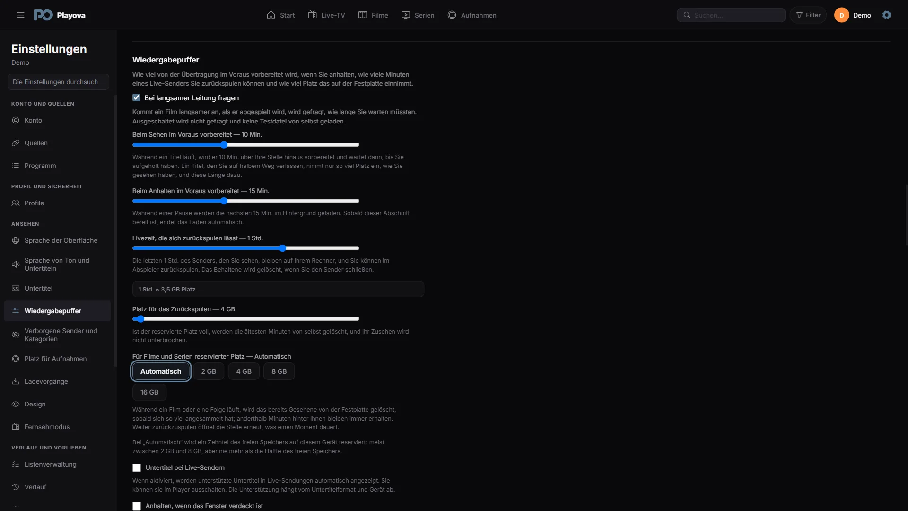The image size is (908, 511).
Task: Open the hamburger menu icon
Action: (21, 15)
